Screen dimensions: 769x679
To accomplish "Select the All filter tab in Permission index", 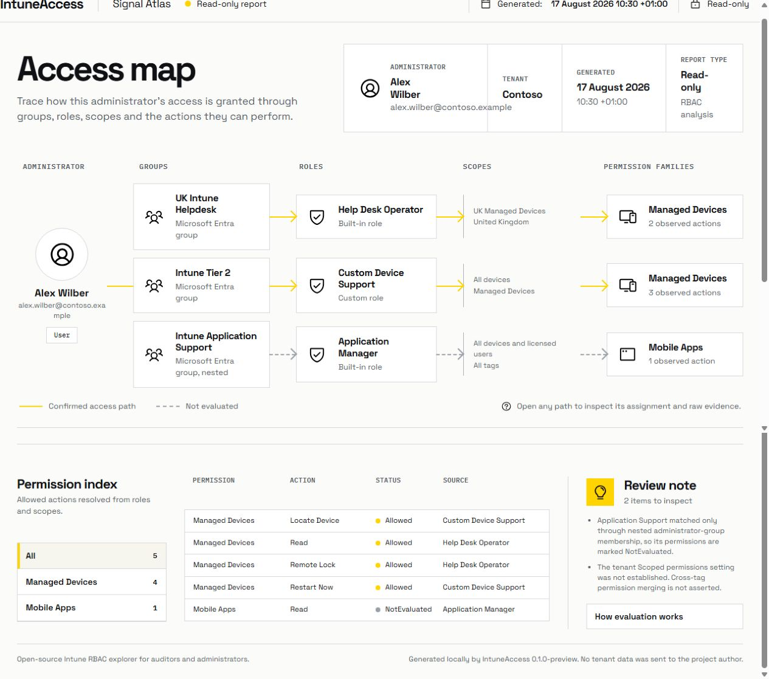I will 92,556.
